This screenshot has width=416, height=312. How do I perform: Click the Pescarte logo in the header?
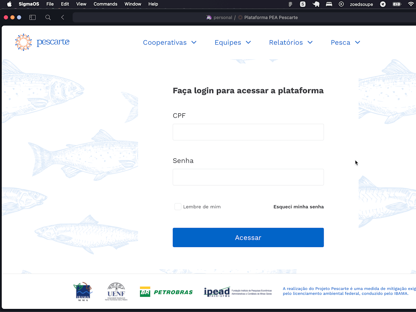(x=42, y=42)
